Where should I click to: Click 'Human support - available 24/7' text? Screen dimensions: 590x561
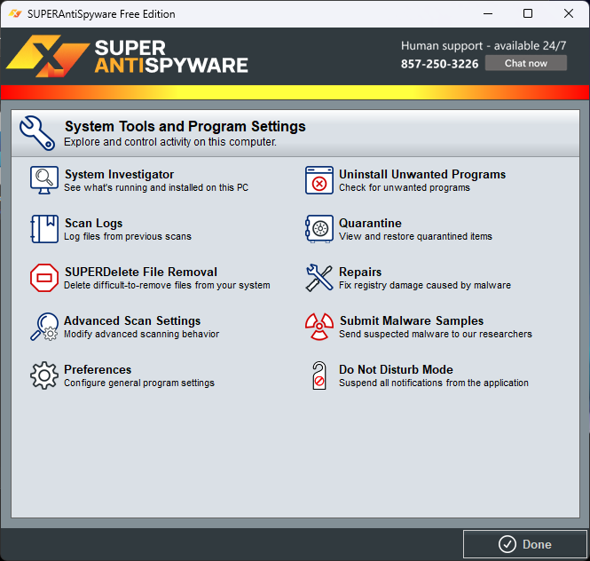pos(484,45)
